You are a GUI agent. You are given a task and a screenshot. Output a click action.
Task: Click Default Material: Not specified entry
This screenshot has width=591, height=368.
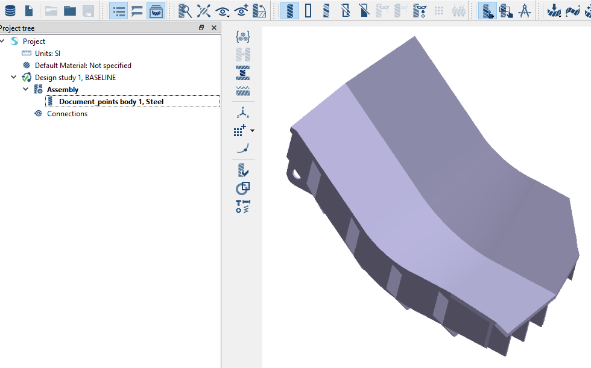(83, 66)
